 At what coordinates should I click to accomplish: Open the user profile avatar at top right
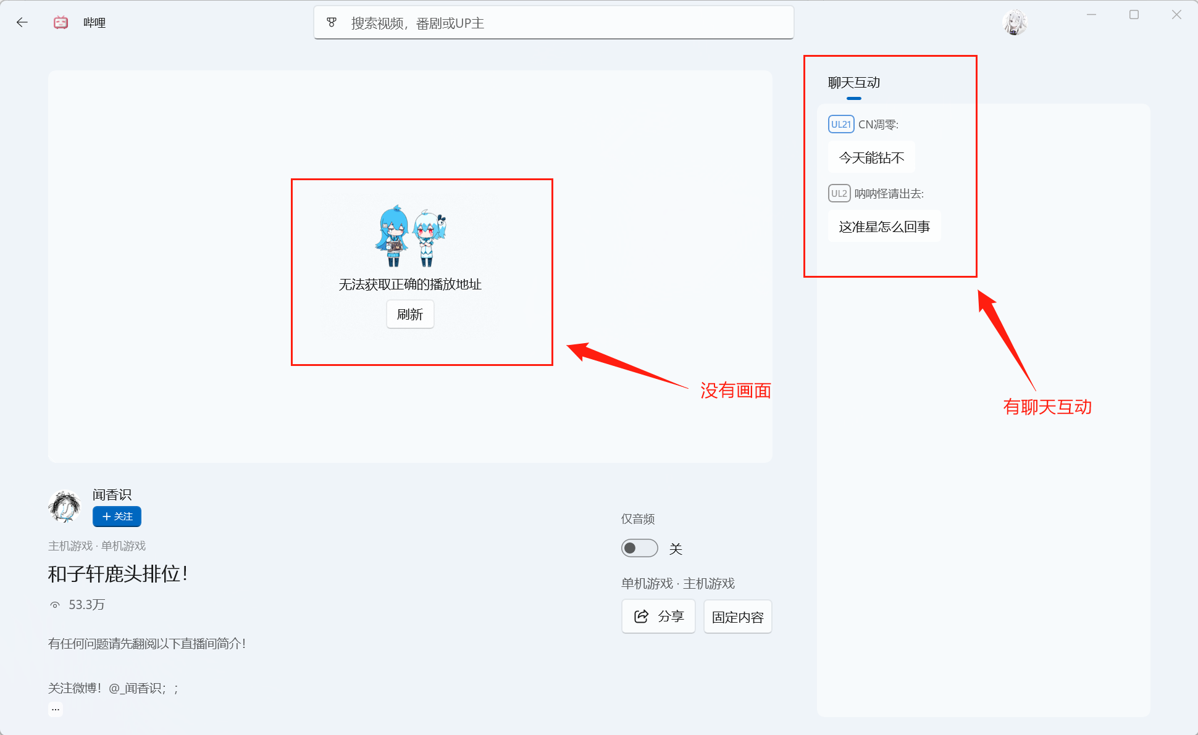point(1015,23)
